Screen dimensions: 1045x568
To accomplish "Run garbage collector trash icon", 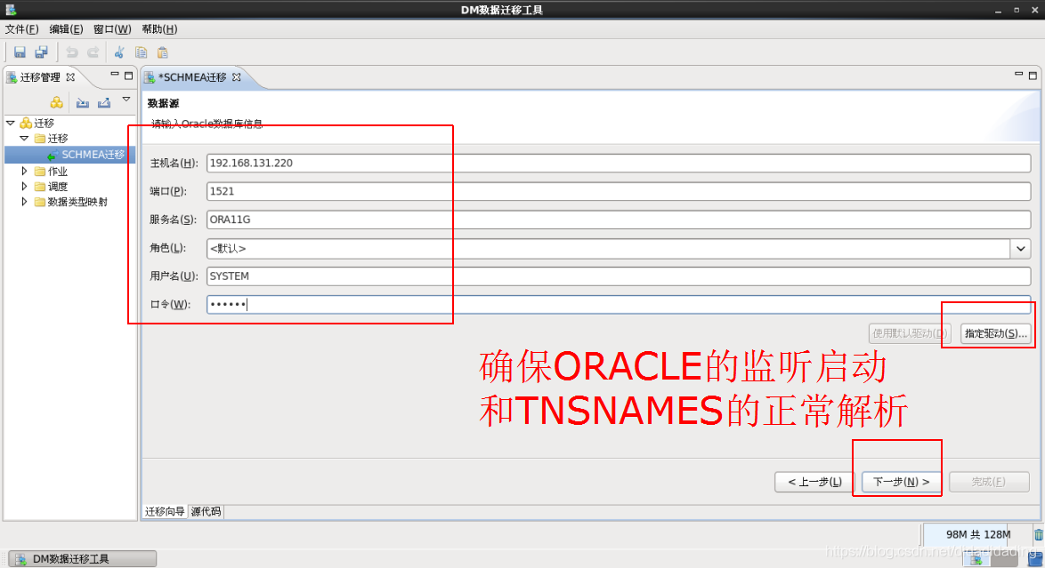I will pos(1039,535).
